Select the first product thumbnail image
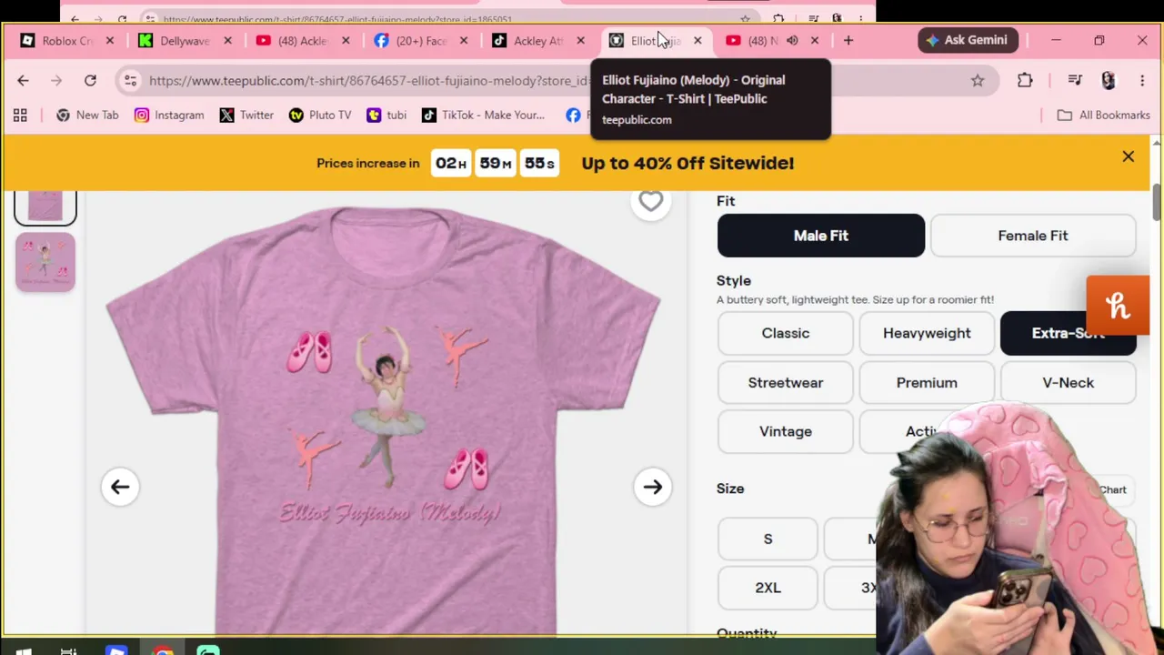 pyautogui.click(x=45, y=207)
